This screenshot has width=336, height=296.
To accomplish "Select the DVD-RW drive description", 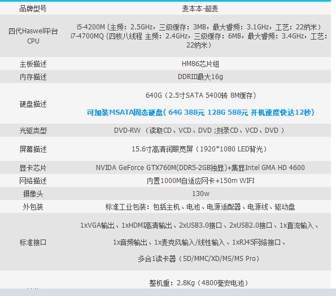I will 199,130.
